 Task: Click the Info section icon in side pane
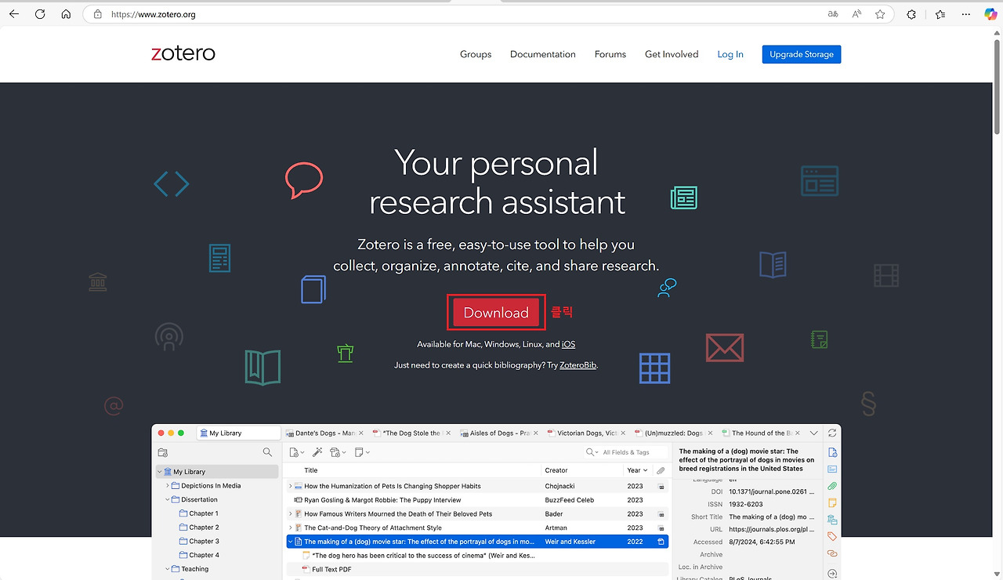click(x=832, y=452)
